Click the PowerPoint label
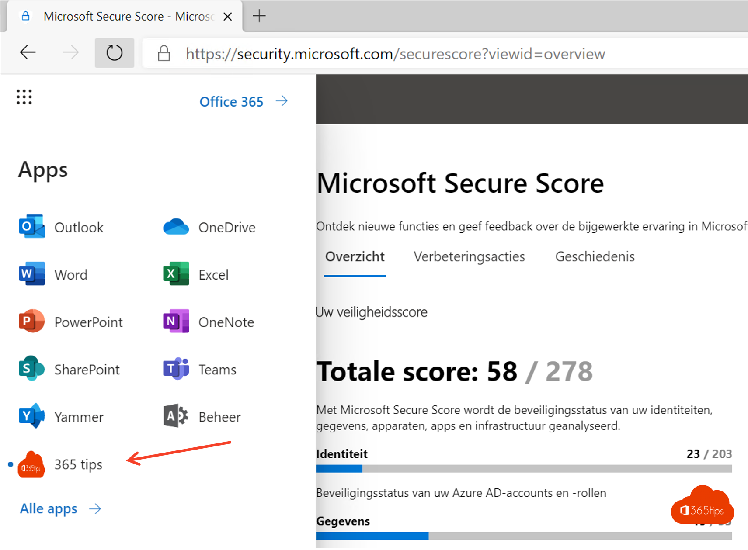The image size is (748, 550). (88, 322)
